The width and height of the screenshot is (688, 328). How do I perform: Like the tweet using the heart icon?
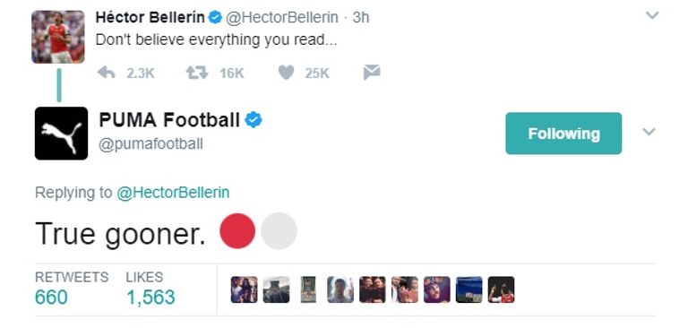[286, 73]
